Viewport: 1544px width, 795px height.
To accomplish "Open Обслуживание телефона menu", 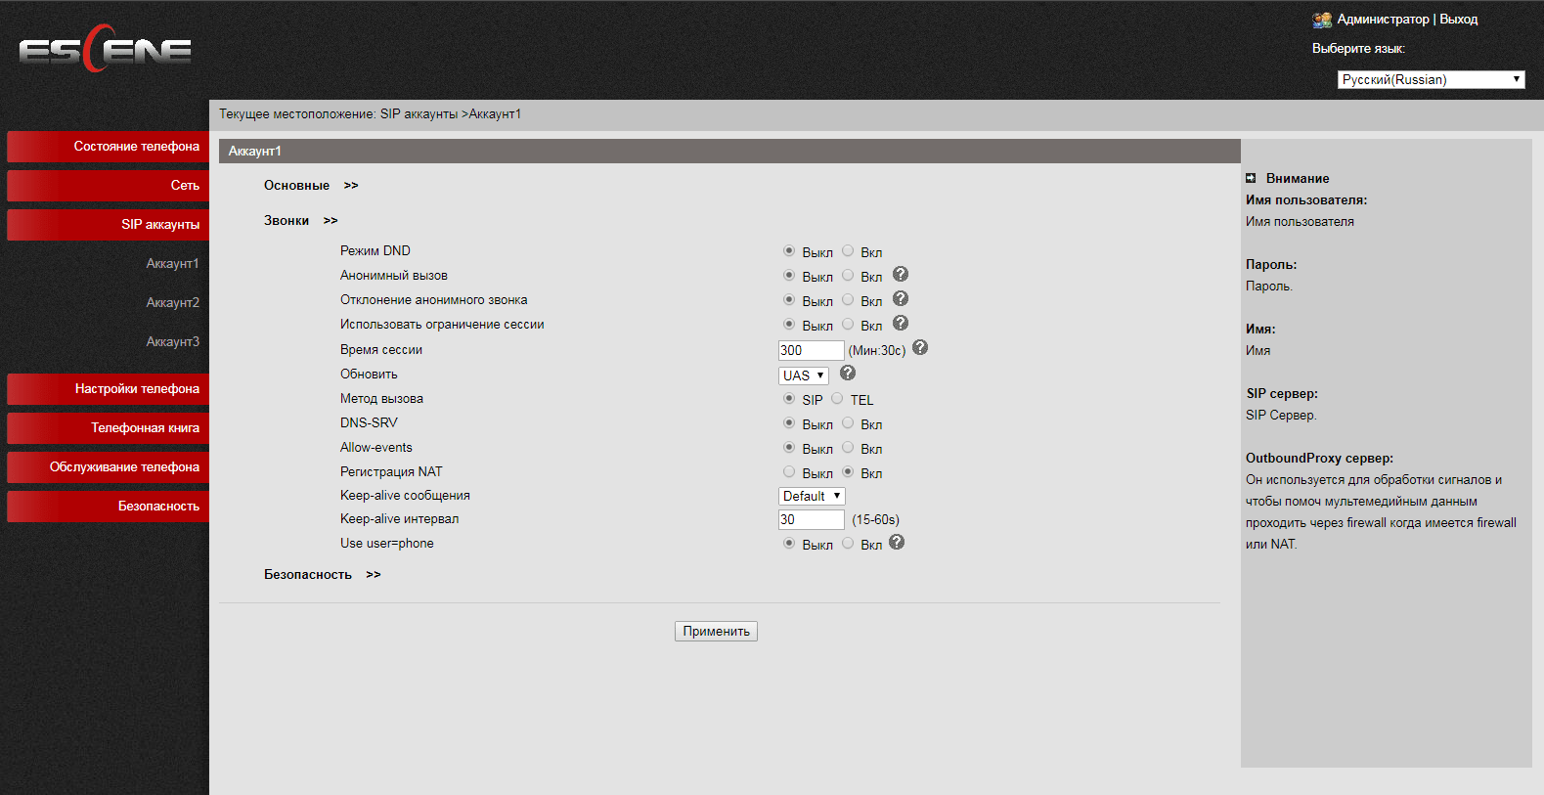I will [x=108, y=467].
